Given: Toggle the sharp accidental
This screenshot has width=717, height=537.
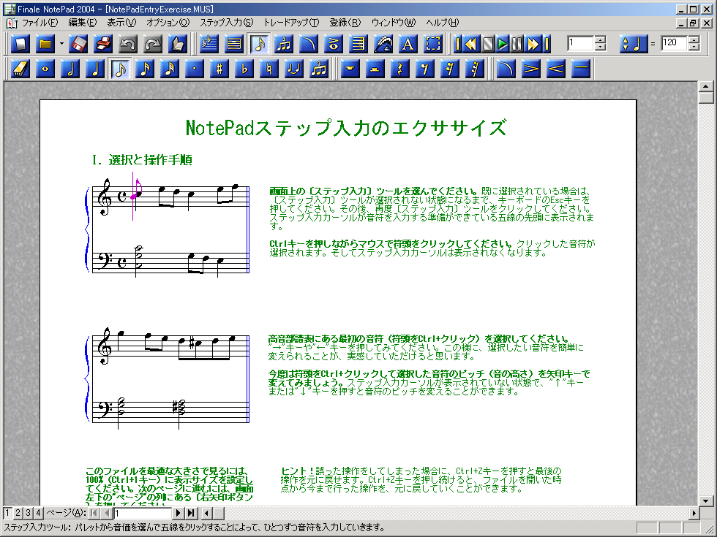Looking at the screenshot, I should 219,69.
